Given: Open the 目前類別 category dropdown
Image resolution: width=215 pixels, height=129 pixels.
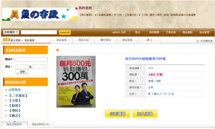Looking at the screenshot, I should [11, 32].
